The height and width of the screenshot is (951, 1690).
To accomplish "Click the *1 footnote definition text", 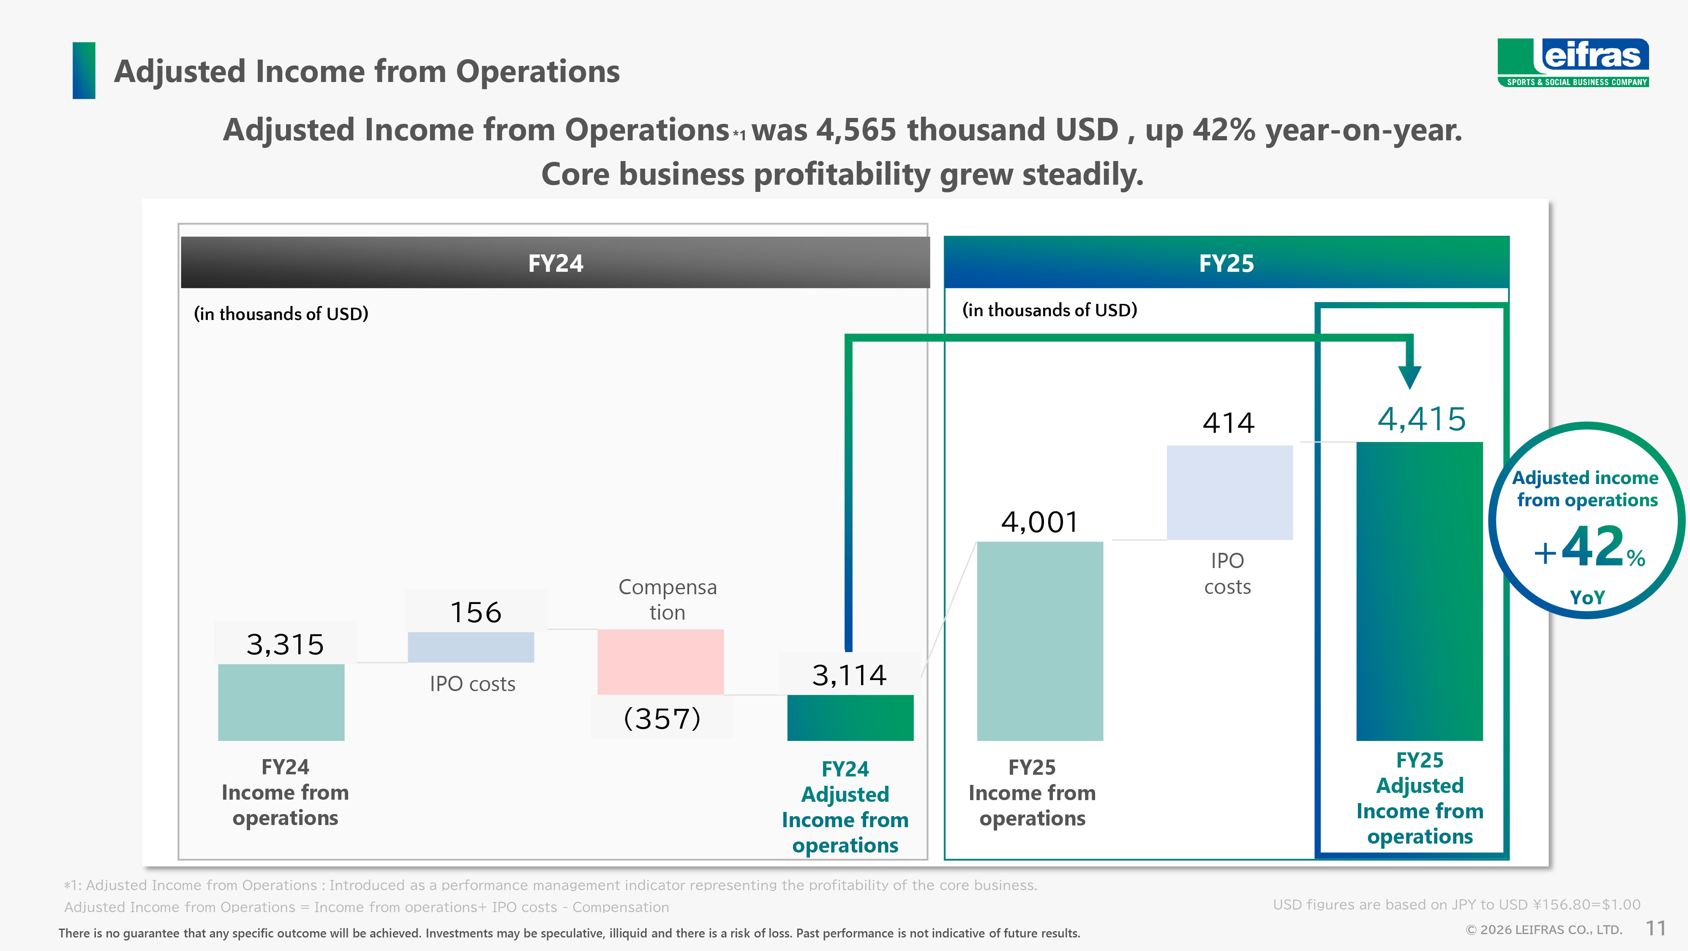I will pyautogui.click(x=550, y=885).
